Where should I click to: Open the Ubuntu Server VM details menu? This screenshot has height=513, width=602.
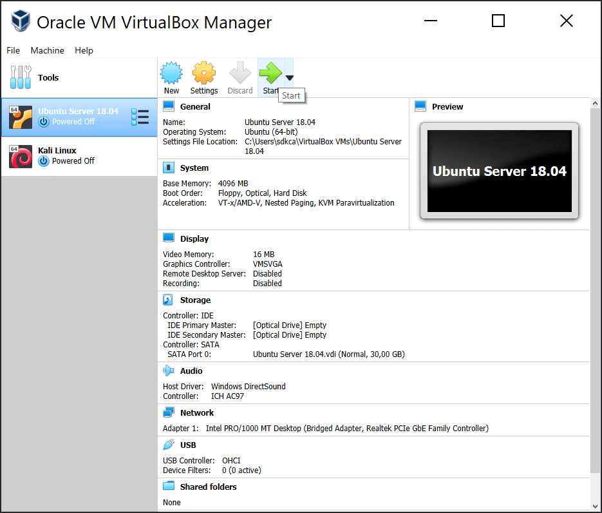coord(140,116)
